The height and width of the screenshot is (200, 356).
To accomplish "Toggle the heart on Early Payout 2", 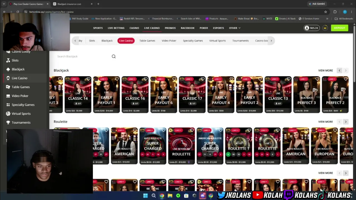I will tap(260, 79).
